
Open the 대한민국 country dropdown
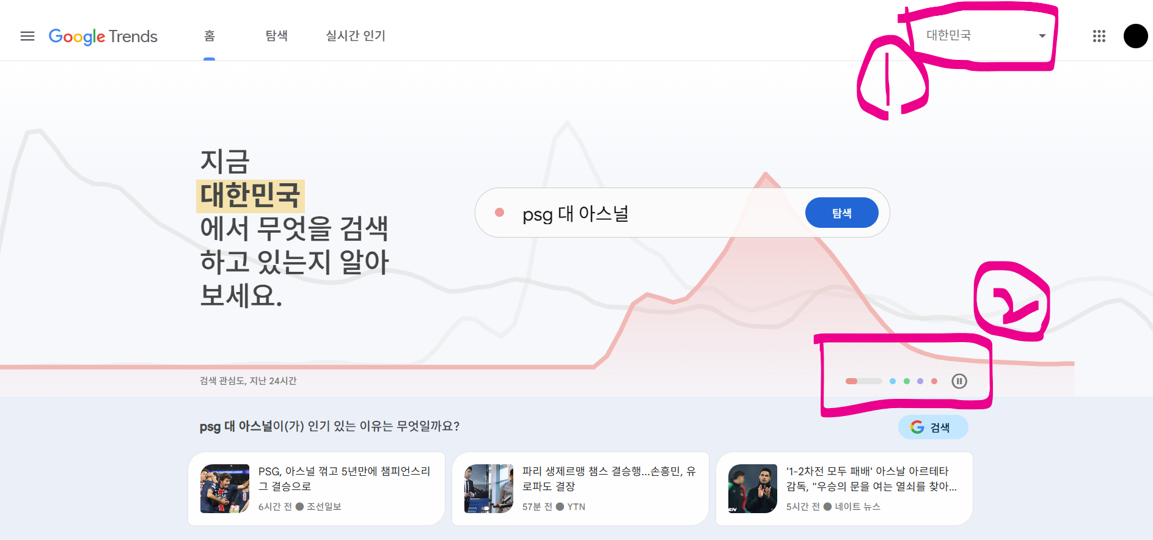coord(986,35)
